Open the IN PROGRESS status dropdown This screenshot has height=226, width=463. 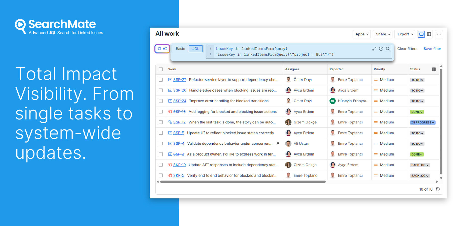[x=423, y=123]
